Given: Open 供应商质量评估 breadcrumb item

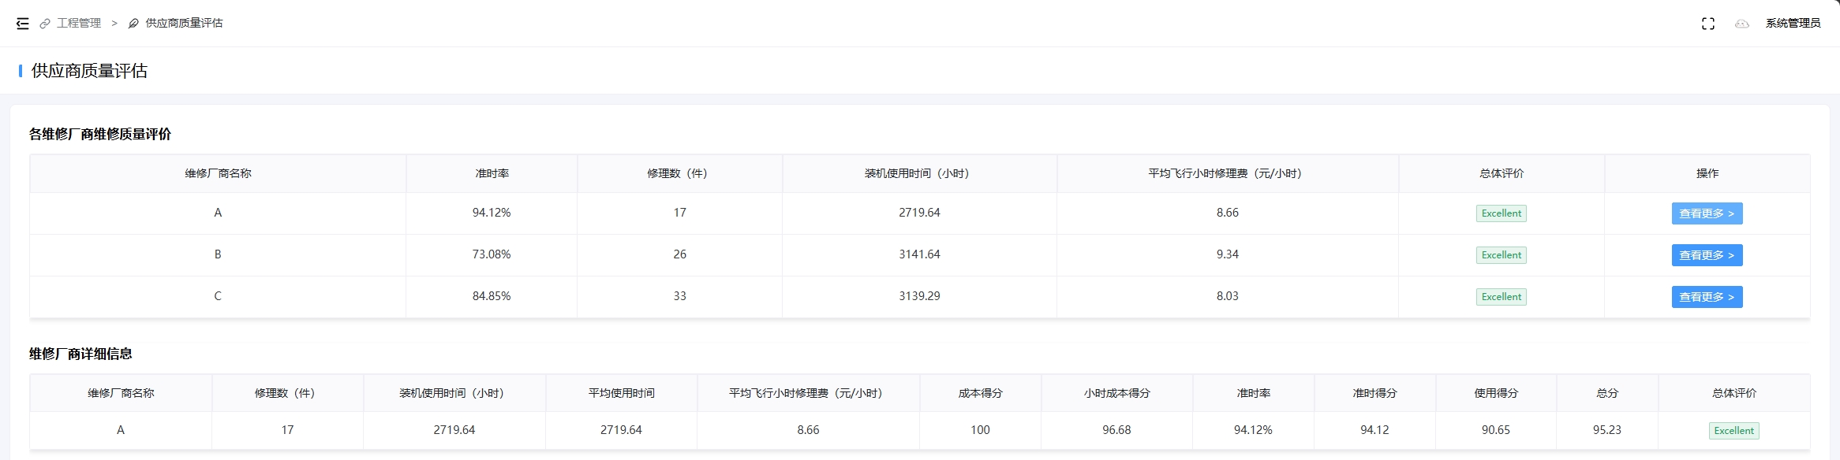Looking at the screenshot, I should tap(184, 24).
